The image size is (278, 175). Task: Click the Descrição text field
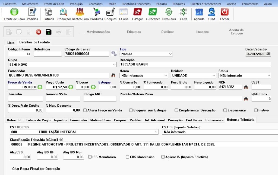(195, 65)
